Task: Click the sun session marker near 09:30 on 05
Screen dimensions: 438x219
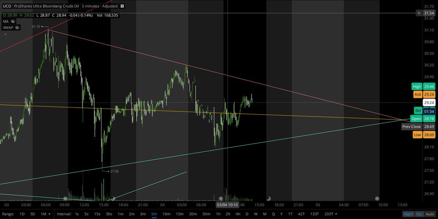Action: (x=377, y=198)
